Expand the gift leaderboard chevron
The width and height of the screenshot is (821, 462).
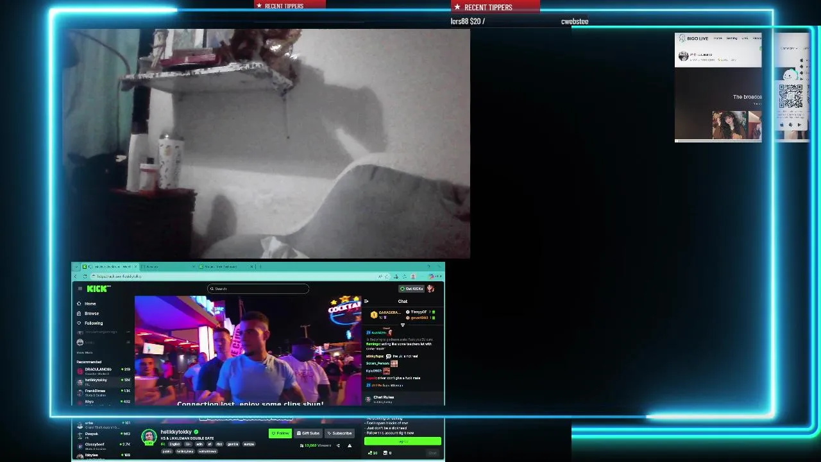(x=403, y=325)
